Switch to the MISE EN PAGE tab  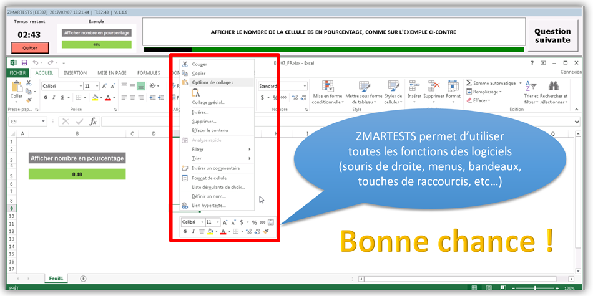click(x=112, y=73)
